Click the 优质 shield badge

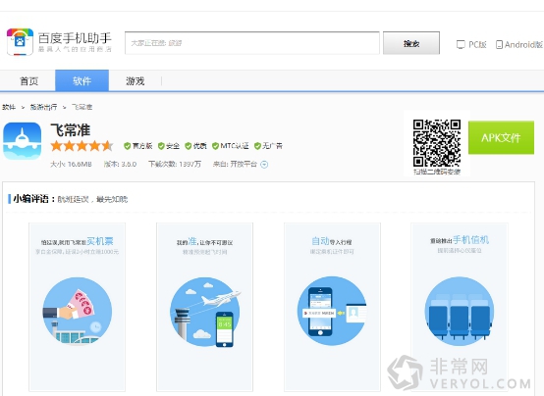(x=195, y=146)
